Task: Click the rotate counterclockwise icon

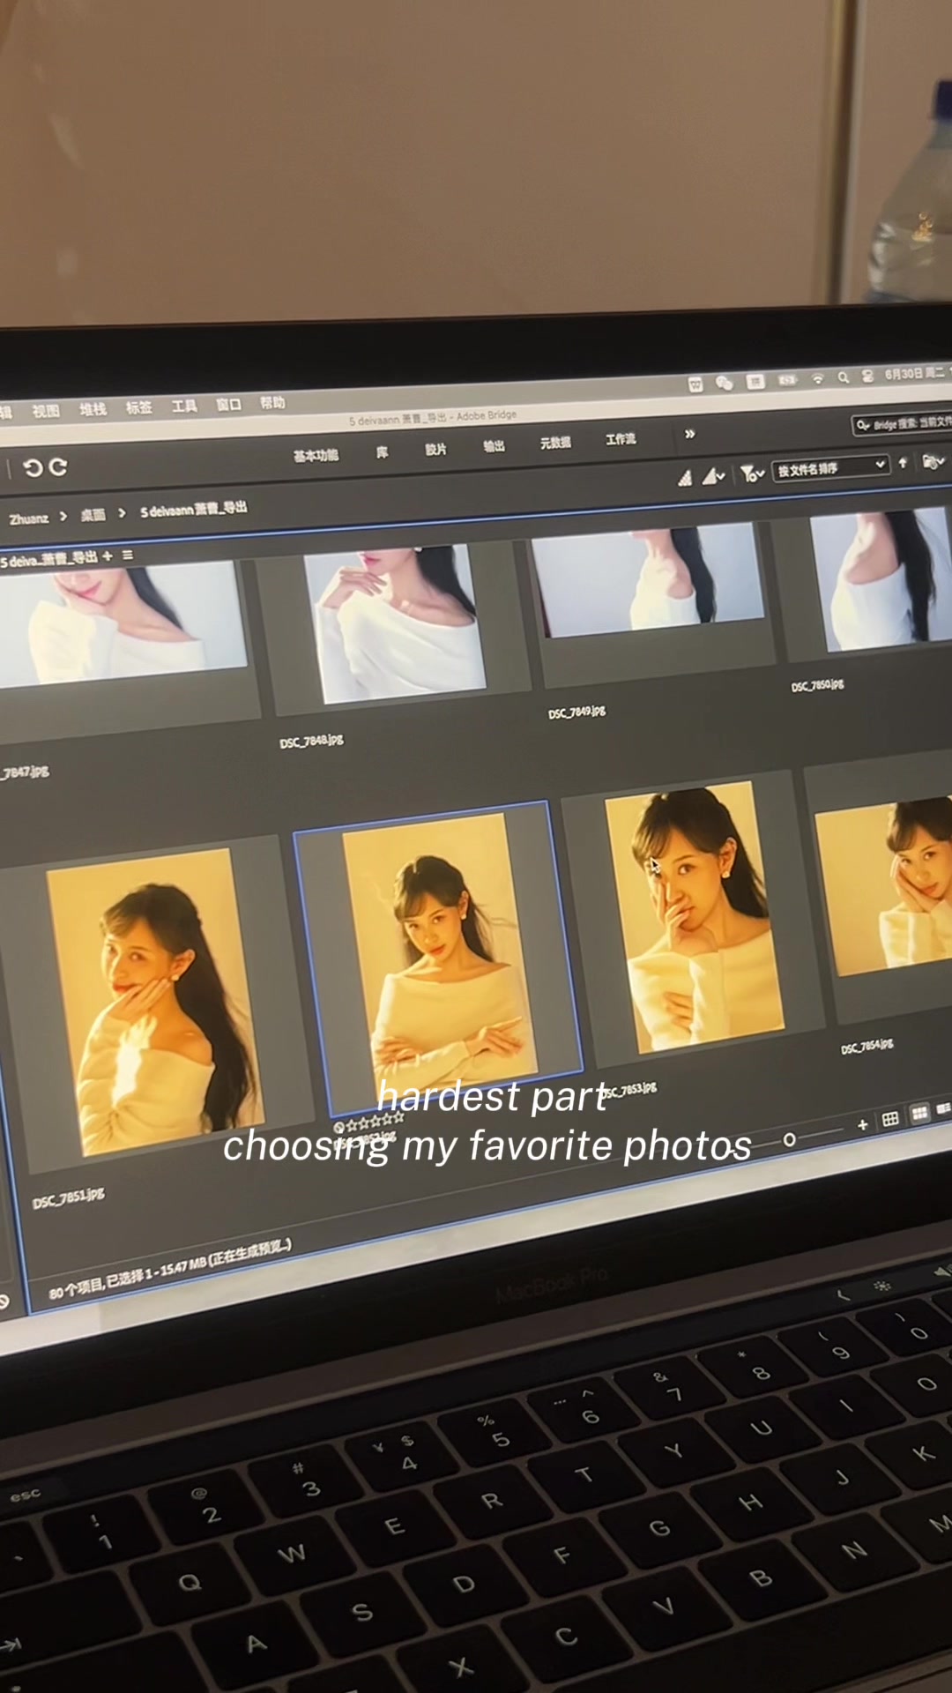Action: [32, 468]
